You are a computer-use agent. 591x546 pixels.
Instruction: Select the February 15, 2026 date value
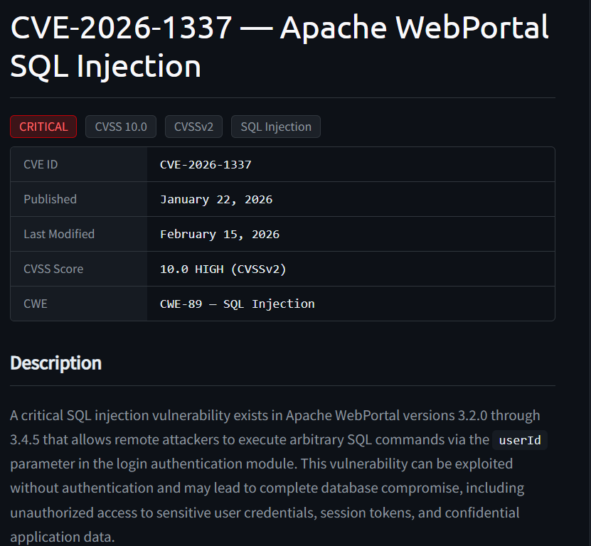pos(220,235)
